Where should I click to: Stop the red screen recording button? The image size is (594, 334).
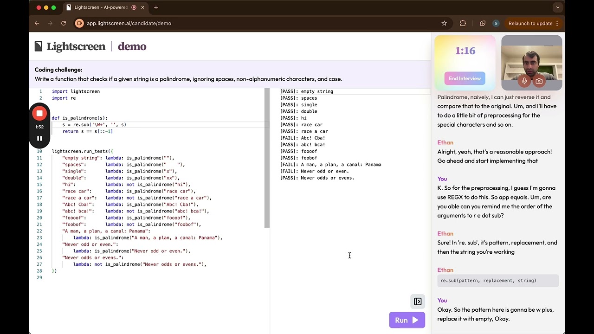tap(39, 114)
